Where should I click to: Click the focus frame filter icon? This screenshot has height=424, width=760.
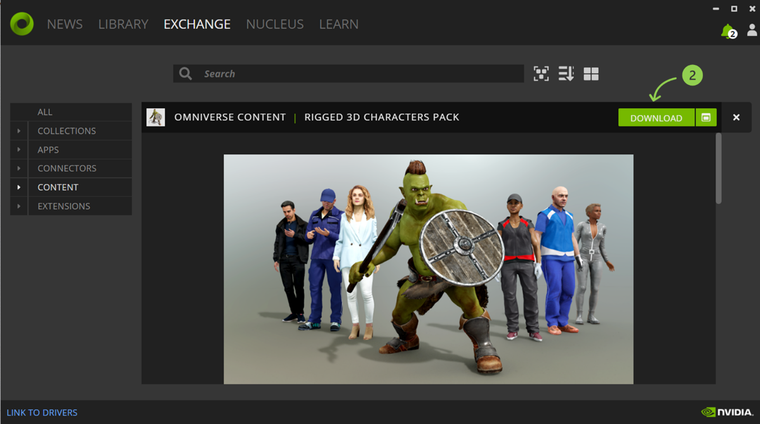coord(541,73)
